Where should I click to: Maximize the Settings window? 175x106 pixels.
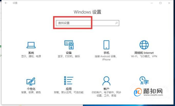point(160,3)
